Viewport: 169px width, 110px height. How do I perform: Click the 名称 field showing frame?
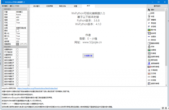click(x=21, y=15)
